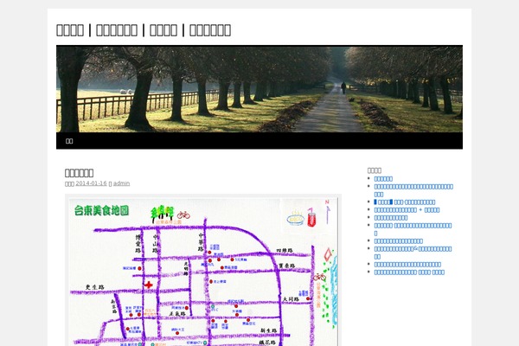Open the admin author link
519x346 pixels.
pyautogui.click(x=121, y=183)
